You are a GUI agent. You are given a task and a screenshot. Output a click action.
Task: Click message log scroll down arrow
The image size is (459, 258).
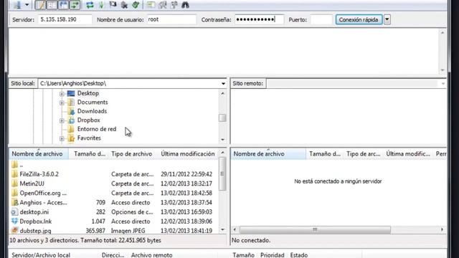(443, 70)
